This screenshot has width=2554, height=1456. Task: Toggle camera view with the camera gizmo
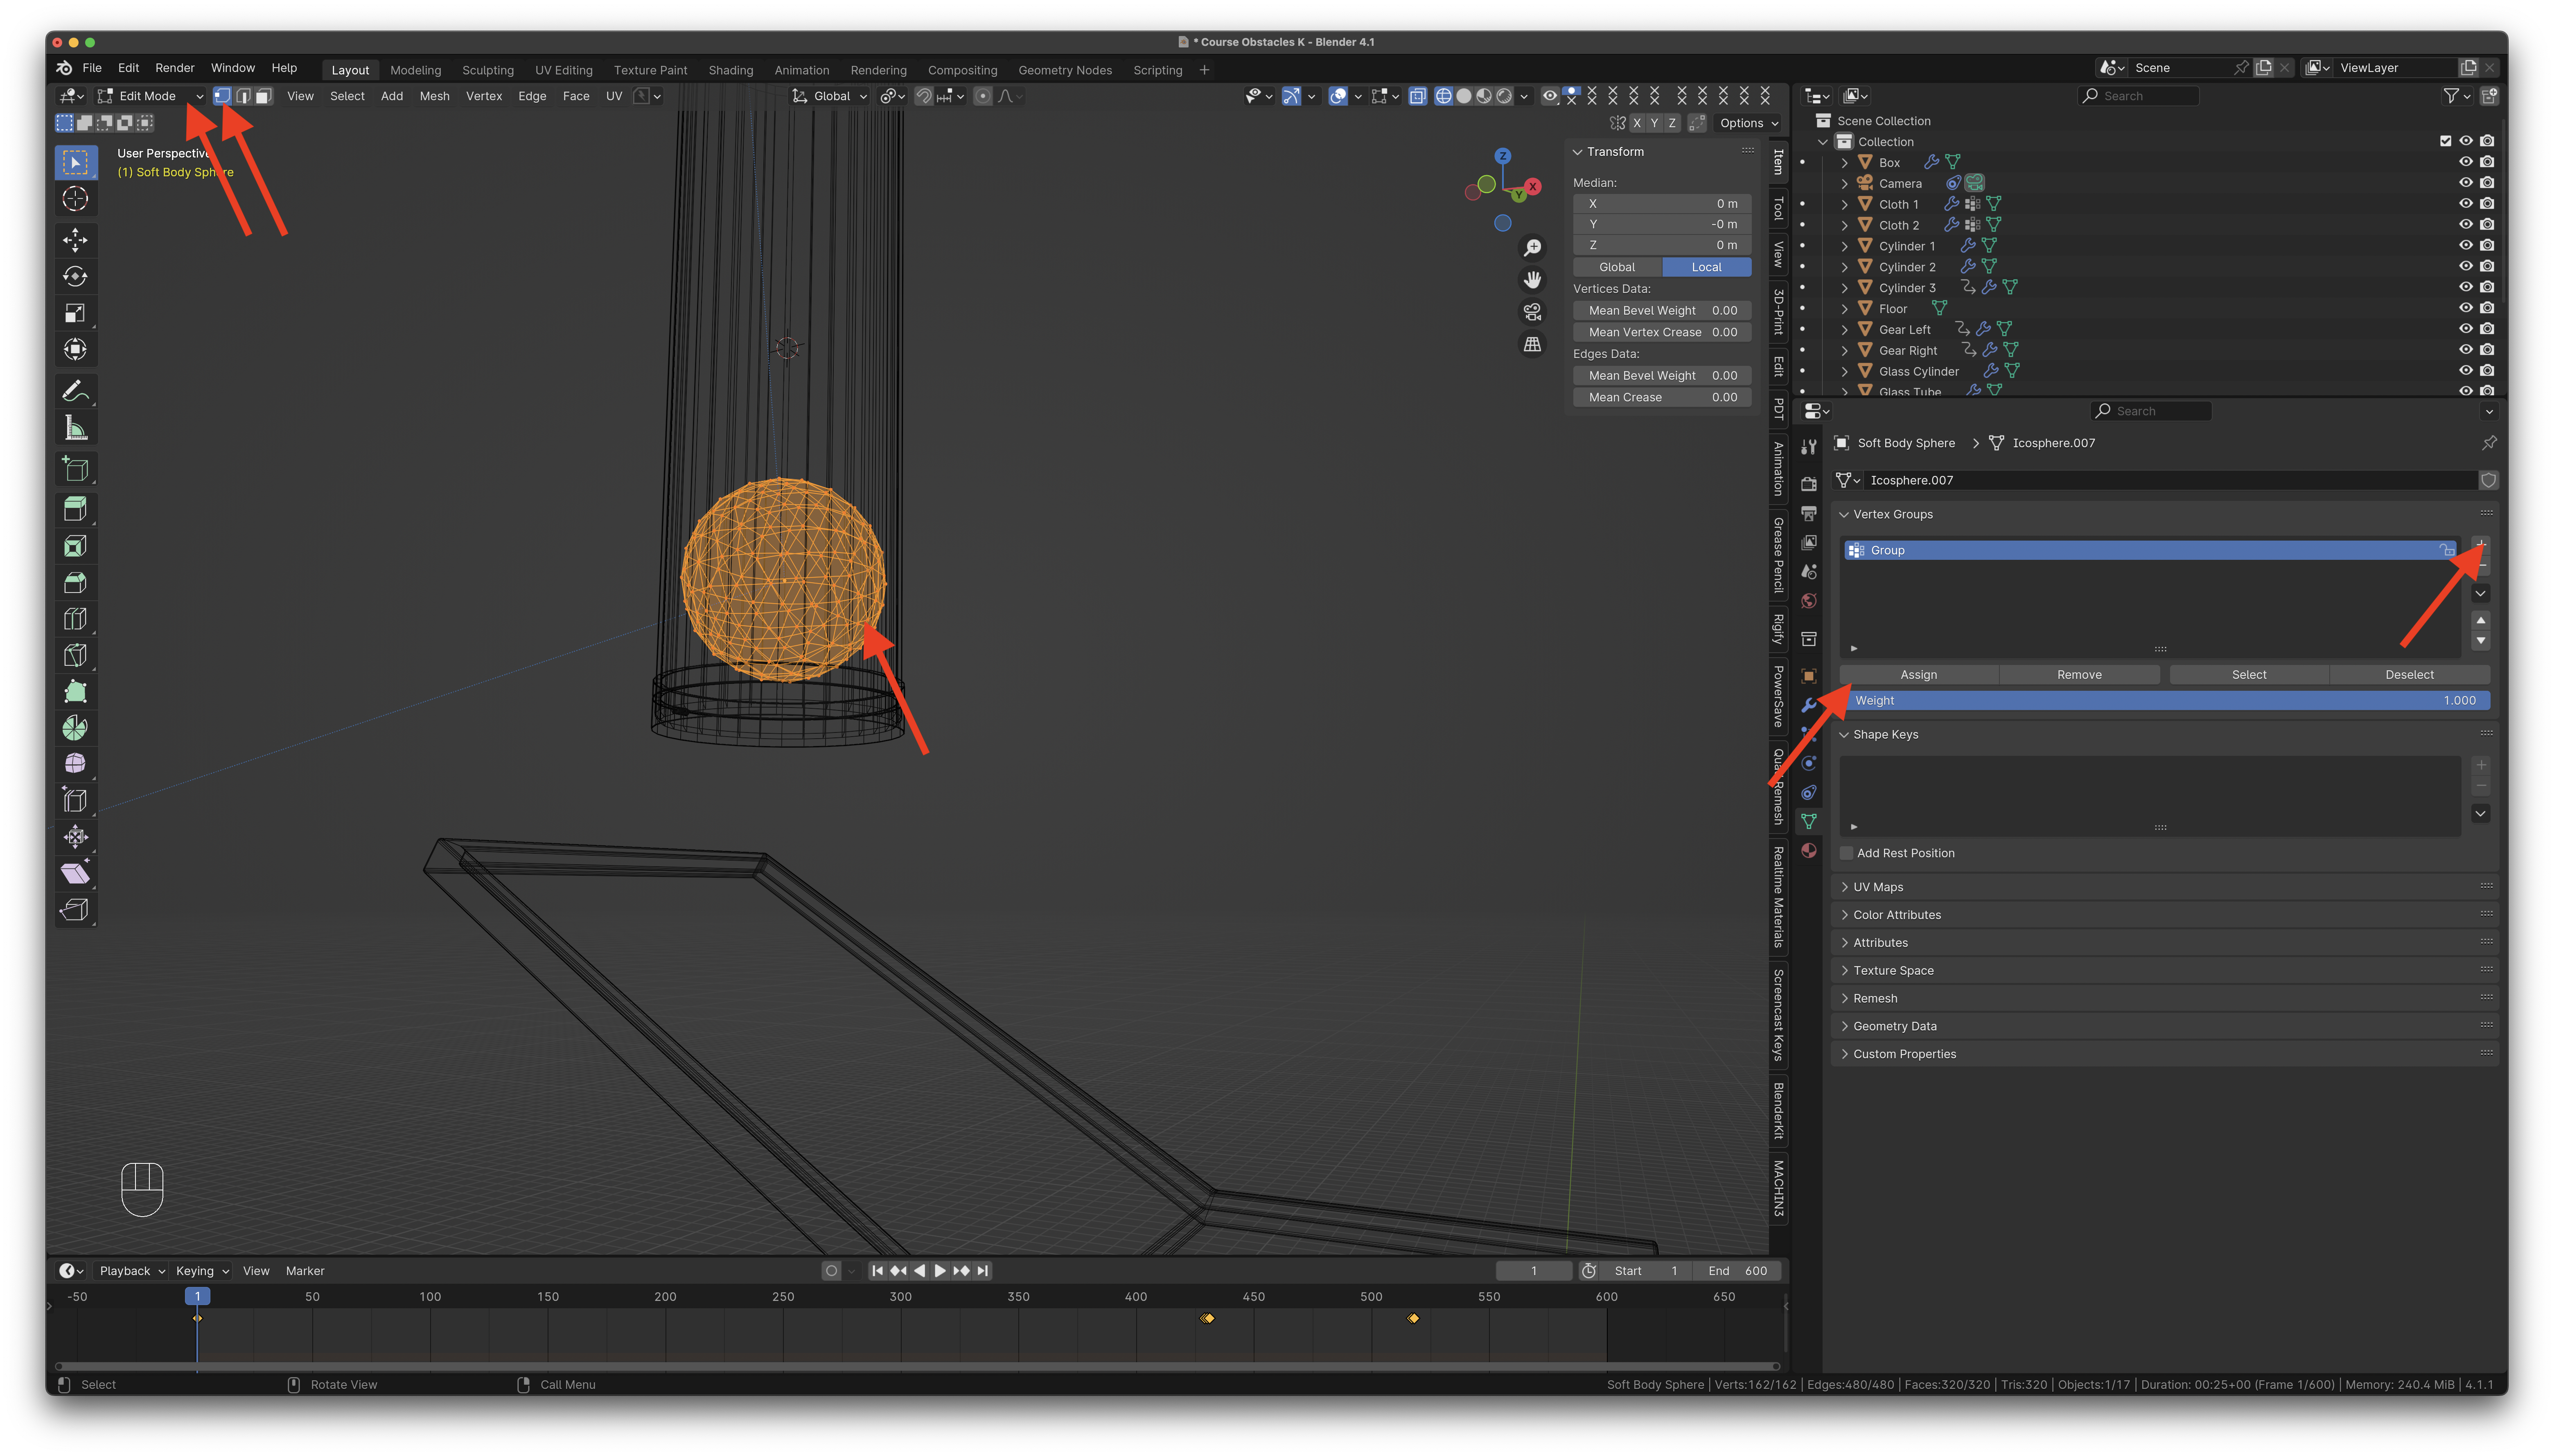pos(1532,312)
